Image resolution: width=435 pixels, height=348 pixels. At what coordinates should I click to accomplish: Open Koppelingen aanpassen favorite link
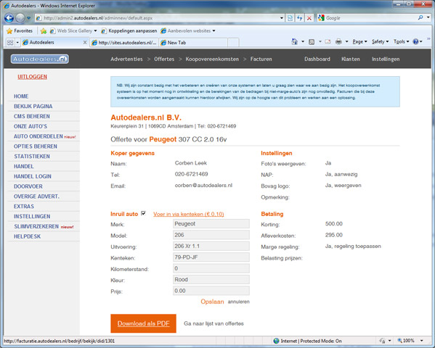pyautogui.click(x=129, y=30)
